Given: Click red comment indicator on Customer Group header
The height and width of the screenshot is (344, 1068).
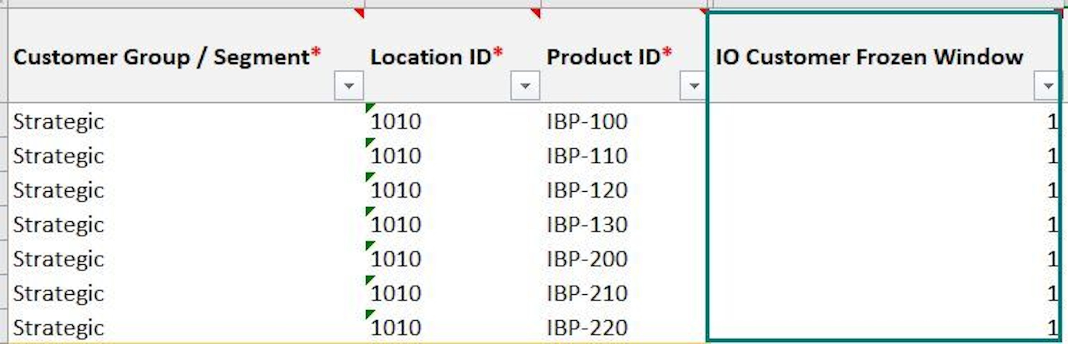Looking at the screenshot, I should tap(360, 13).
